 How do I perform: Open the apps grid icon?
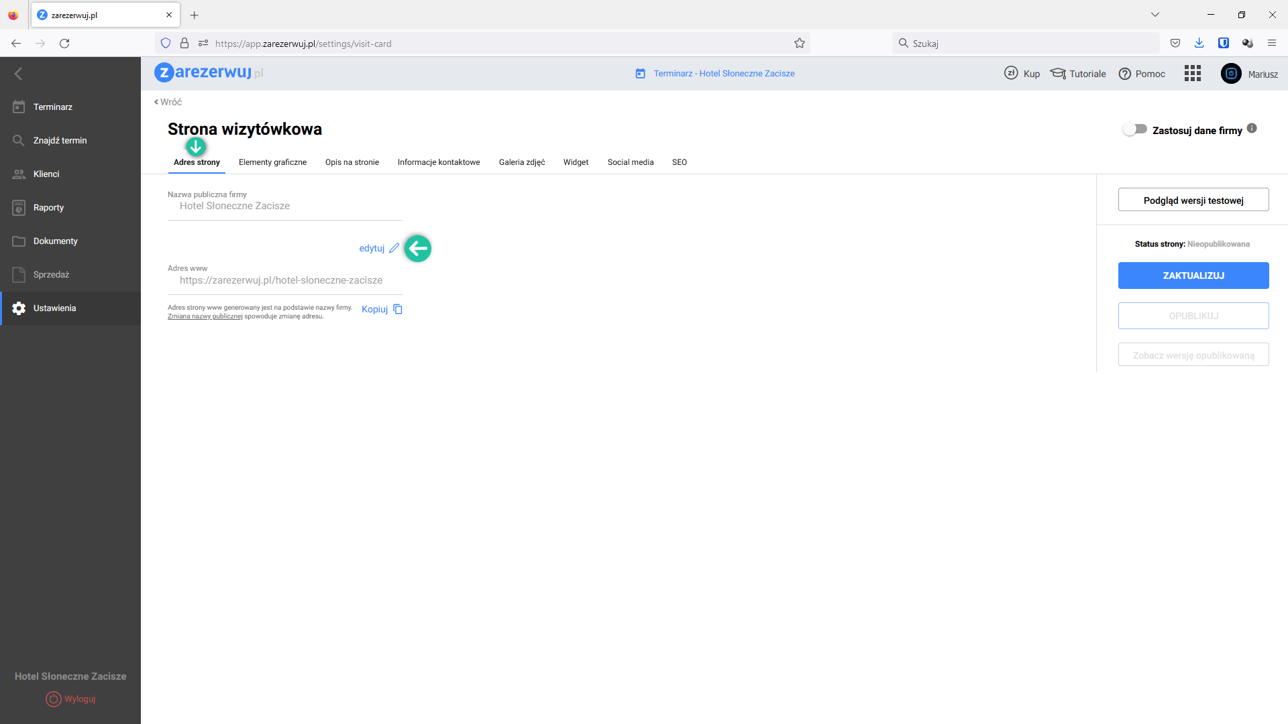tap(1192, 74)
